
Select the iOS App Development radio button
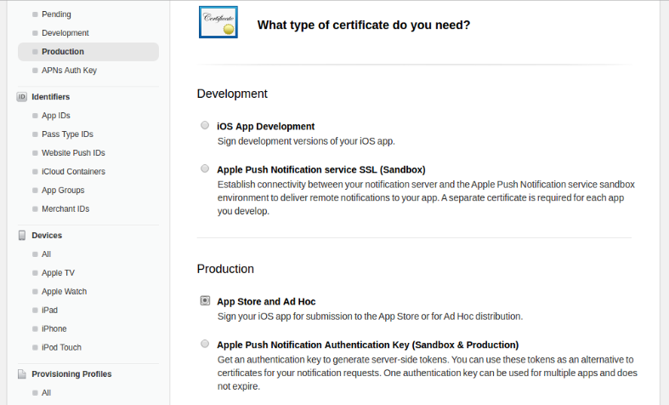tap(205, 125)
